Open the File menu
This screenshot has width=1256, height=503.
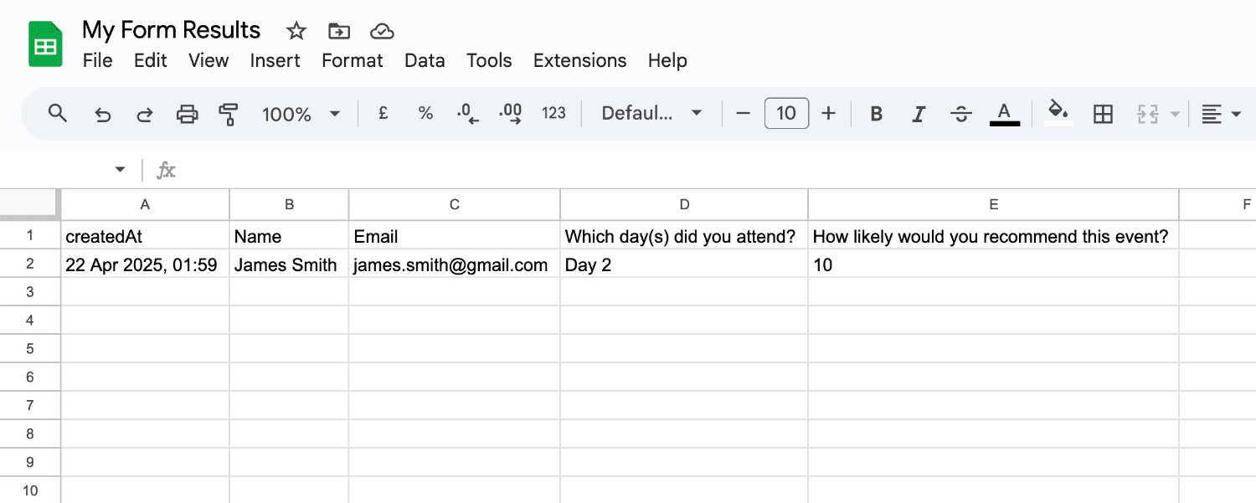click(x=97, y=60)
